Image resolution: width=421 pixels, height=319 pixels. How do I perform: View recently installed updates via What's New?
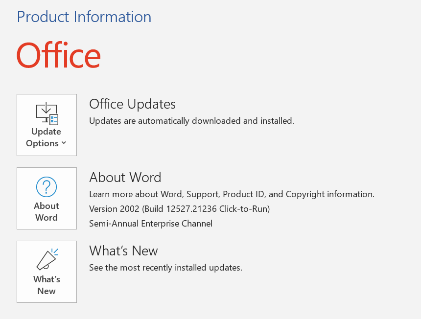[x=47, y=272]
